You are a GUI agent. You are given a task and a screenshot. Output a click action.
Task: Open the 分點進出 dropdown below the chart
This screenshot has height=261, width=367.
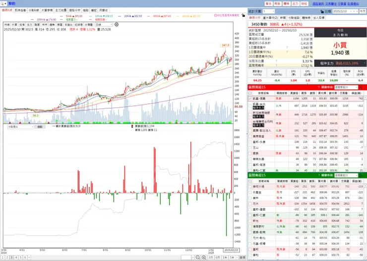click(x=21, y=127)
